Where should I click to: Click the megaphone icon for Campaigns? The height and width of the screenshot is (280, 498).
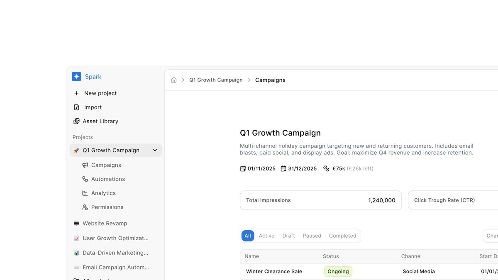click(85, 165)
